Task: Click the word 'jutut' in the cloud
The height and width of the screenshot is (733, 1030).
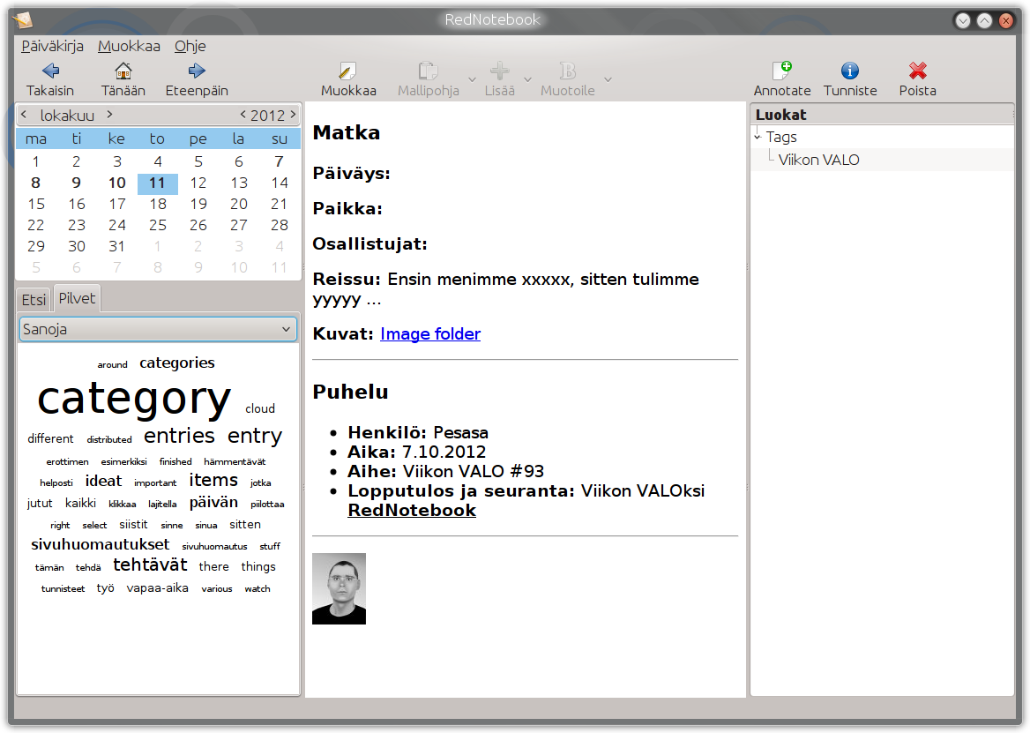Action: pos(40,504)
